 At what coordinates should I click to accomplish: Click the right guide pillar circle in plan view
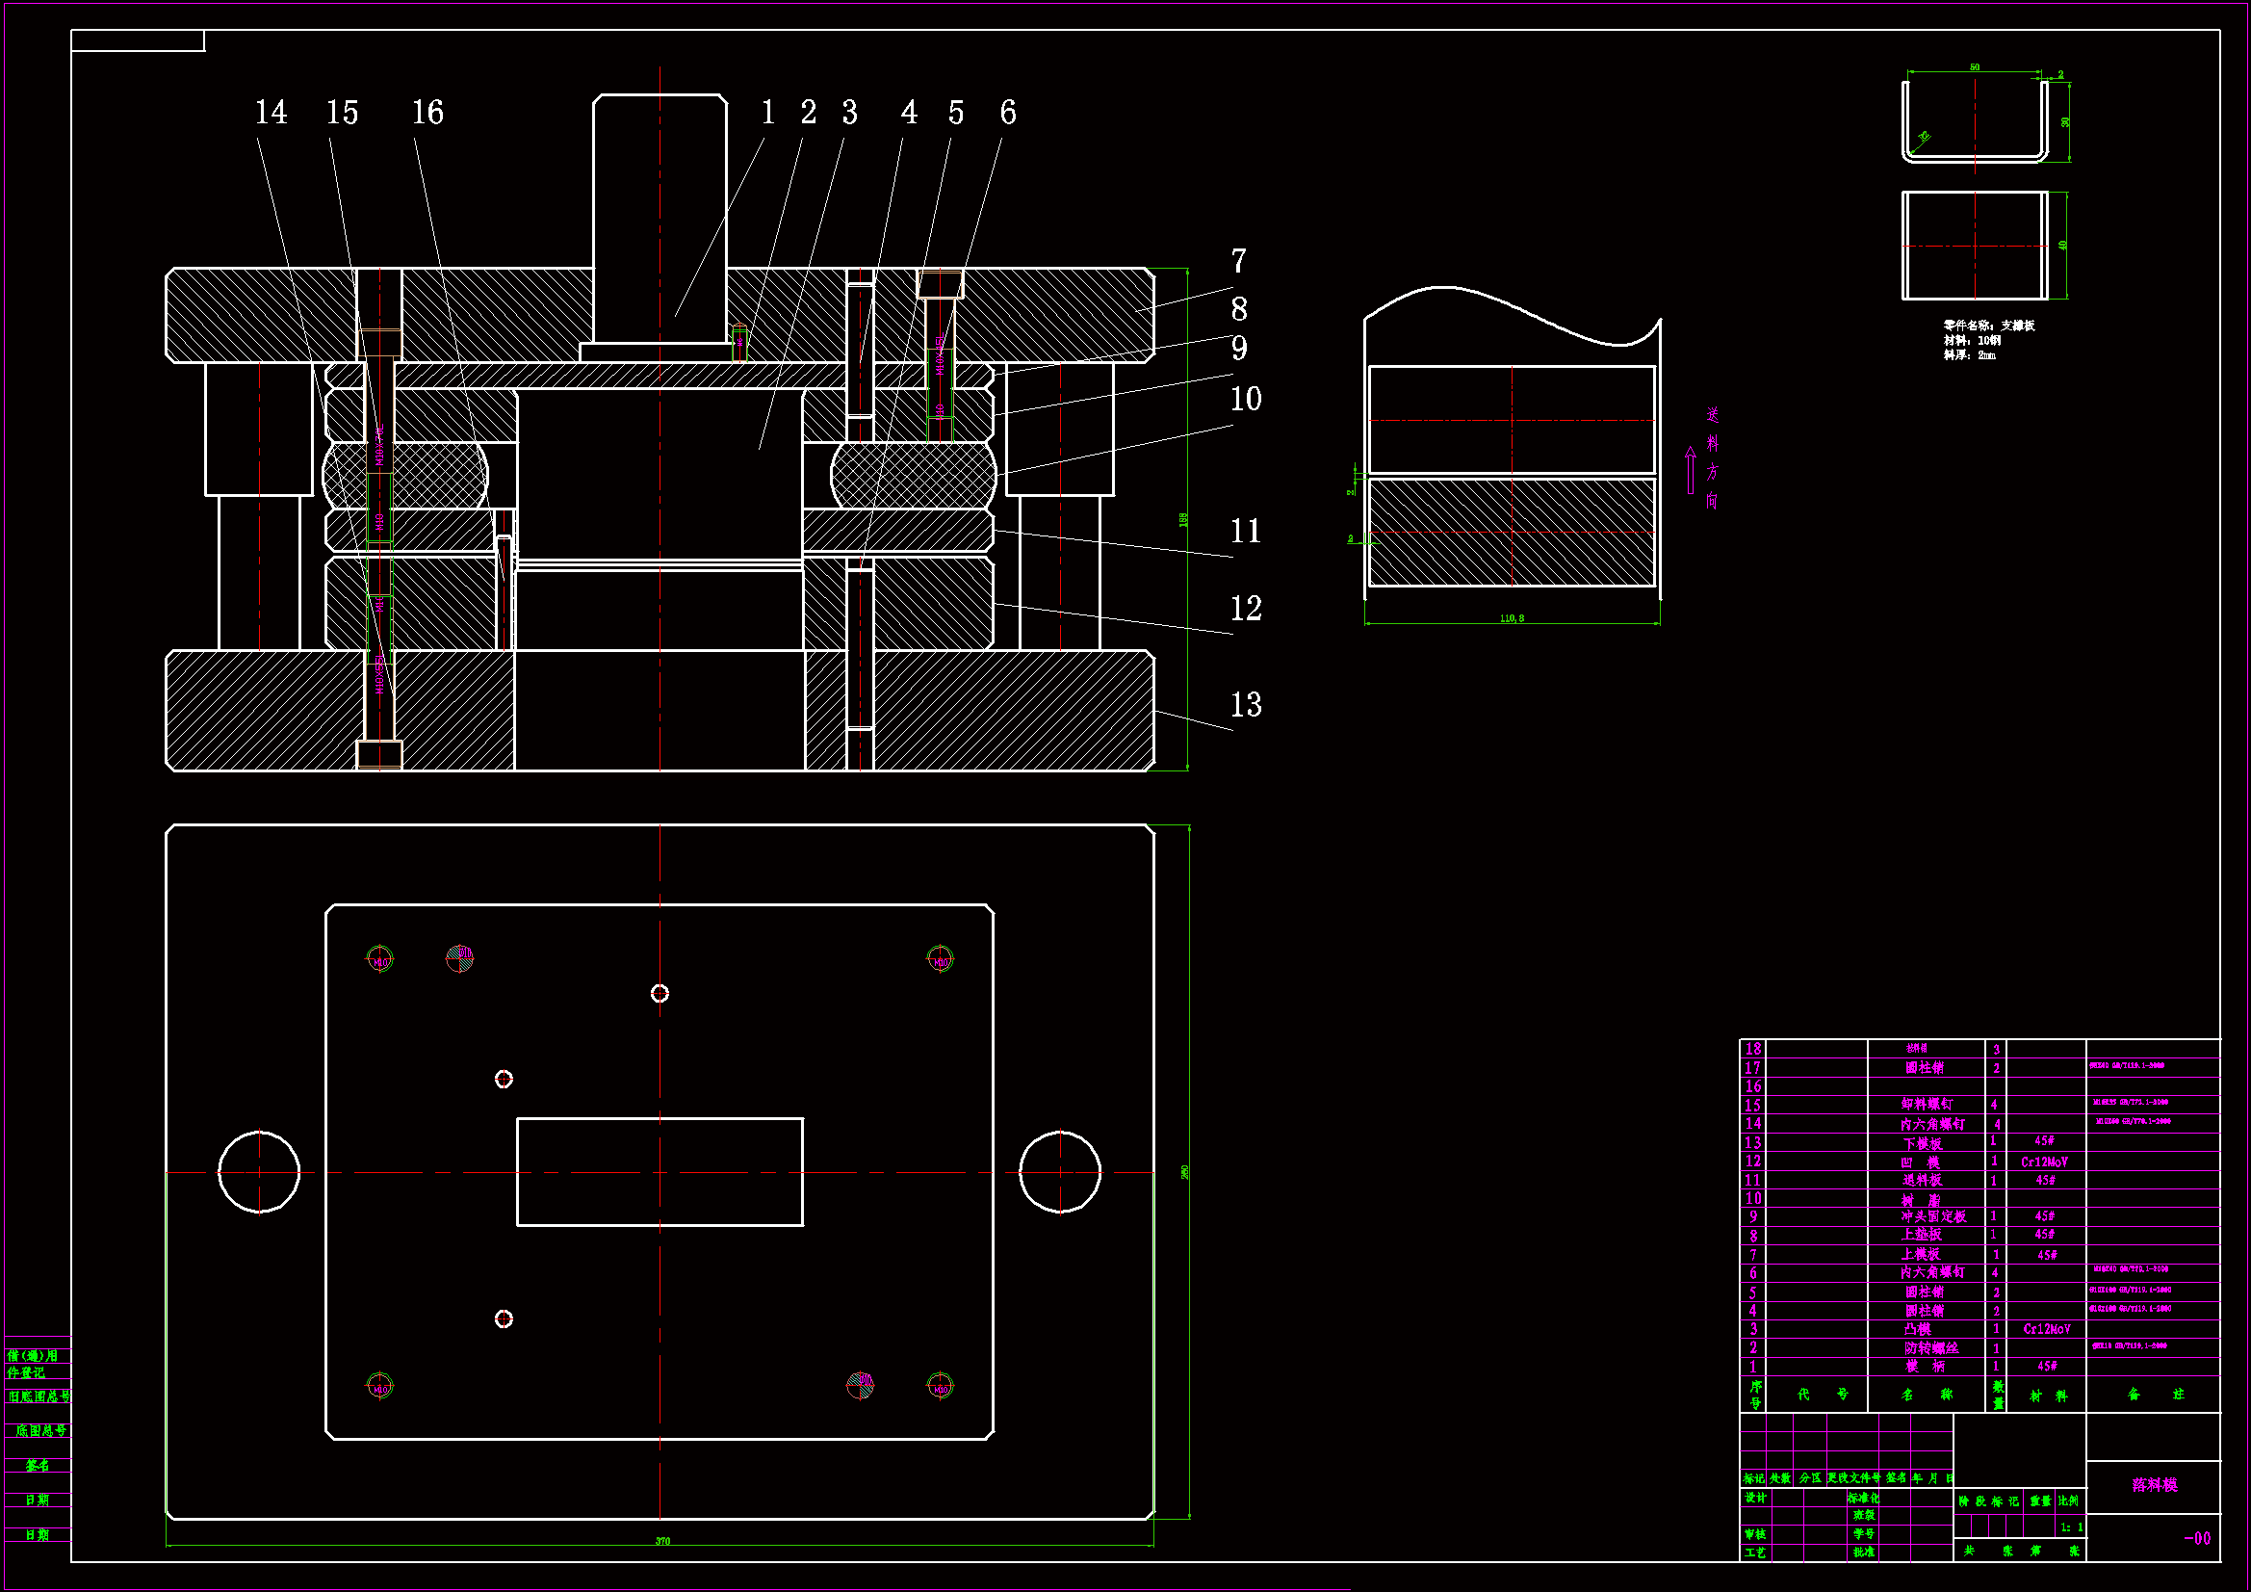click(x=1060, y=1172)
